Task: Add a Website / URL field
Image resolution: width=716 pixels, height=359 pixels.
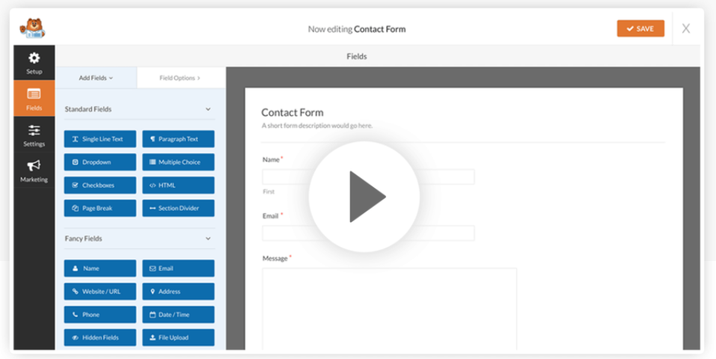Action: pyautogui.click(x=100, y=292)
